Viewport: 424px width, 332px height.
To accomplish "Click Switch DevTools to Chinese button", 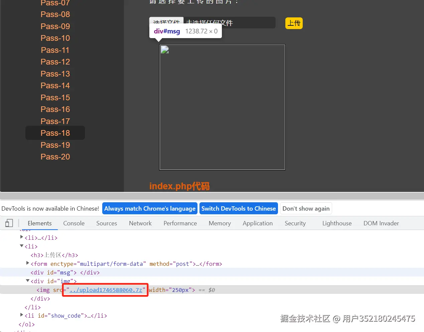I will coord(239,209).
